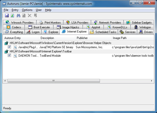Switch to the AppInit tab
Image resolution: width=157 pixels, height=113 pixels.
93,27
